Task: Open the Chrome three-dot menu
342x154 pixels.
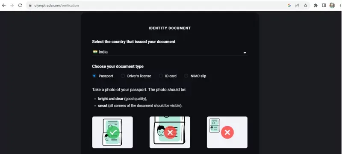Action: coord(340,6)
